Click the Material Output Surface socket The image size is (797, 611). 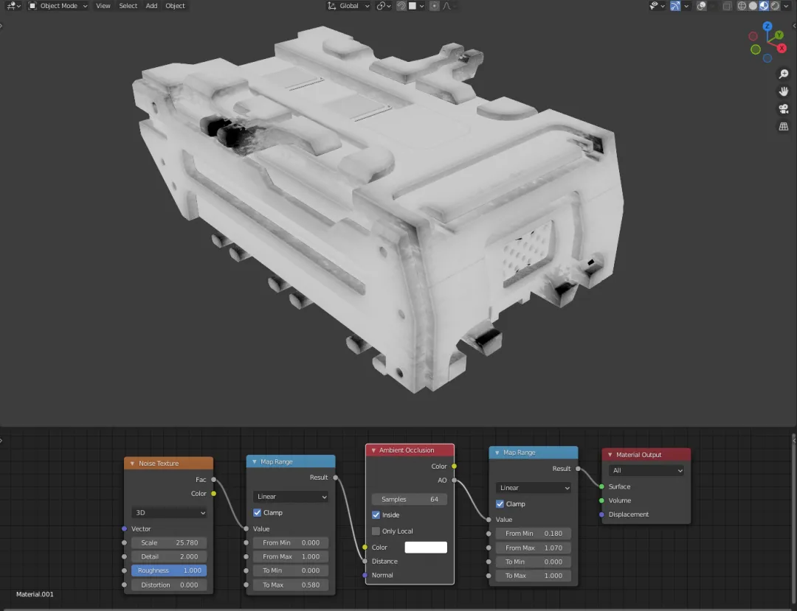[602, 486]
